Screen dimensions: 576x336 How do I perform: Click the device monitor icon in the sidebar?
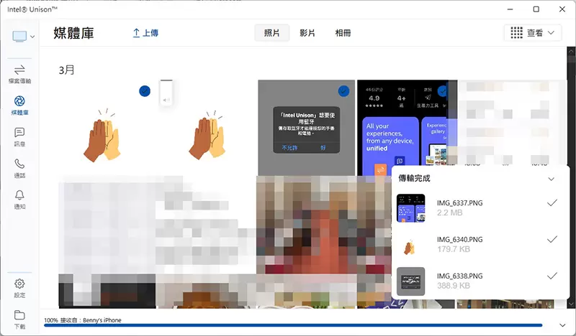(19, 37)
